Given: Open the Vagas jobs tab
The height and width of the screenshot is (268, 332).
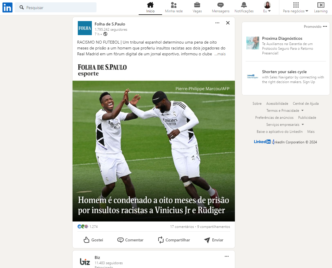Looking at the screenshot, I should coord(197,7).
